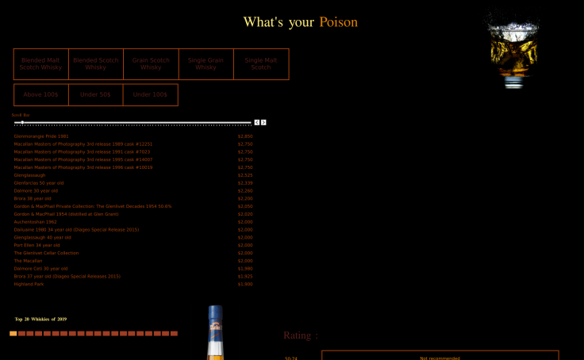The width and height of the screenshot is (584, 360).
Task: Show whiskies Under 100$
Action: tap(151, 95)
